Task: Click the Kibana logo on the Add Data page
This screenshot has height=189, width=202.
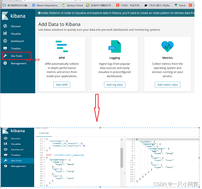Action: pyautogui.click(x=14, y=16)
